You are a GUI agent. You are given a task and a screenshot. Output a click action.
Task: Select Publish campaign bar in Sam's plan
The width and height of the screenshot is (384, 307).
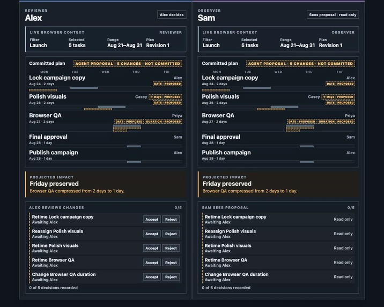[307, 162]
